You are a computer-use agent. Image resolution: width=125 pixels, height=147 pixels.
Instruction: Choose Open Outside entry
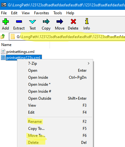(55, 98)
